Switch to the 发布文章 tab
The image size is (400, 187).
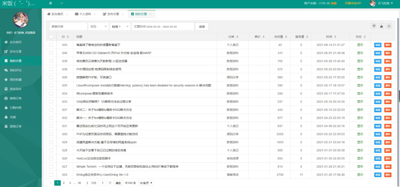[x=111, y=14]
